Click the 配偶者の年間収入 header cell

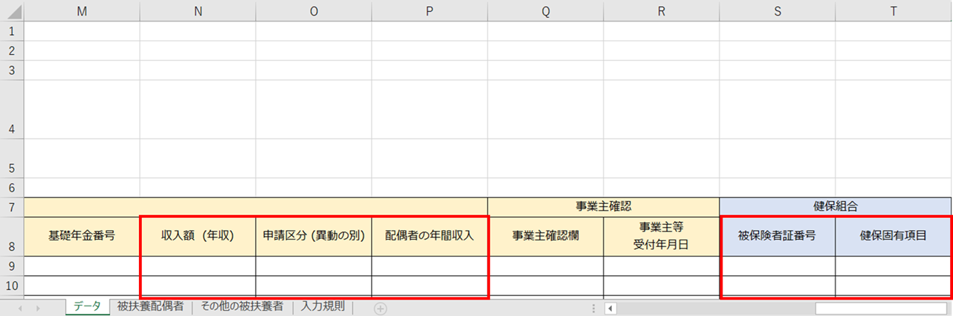(x=430, y=236)
